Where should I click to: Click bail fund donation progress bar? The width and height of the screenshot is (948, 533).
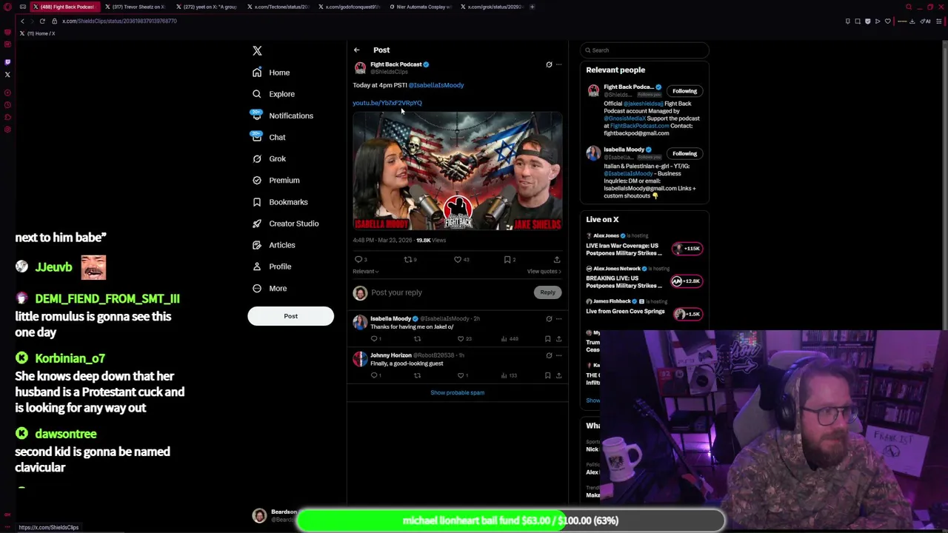[x=510, y=520]
